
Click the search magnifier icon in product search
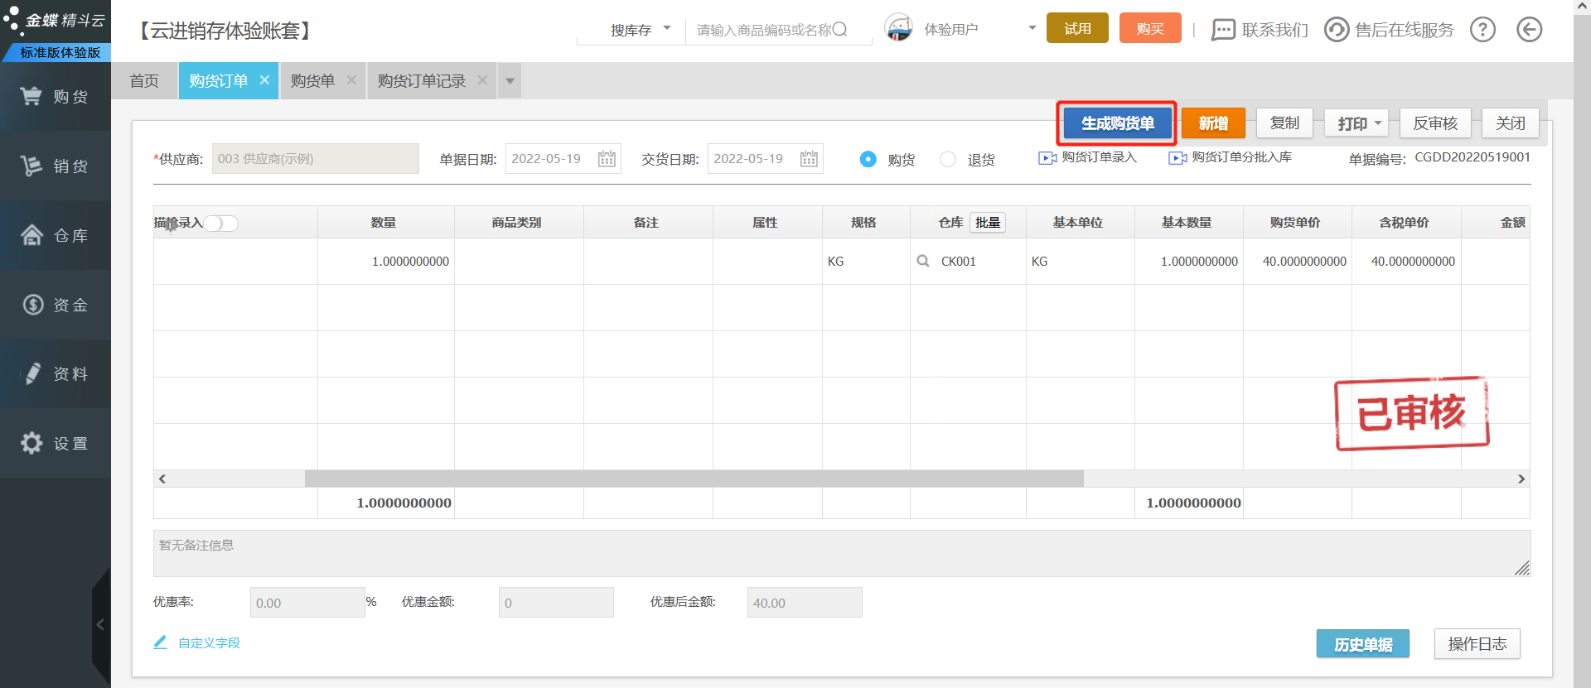pos(840,30)
